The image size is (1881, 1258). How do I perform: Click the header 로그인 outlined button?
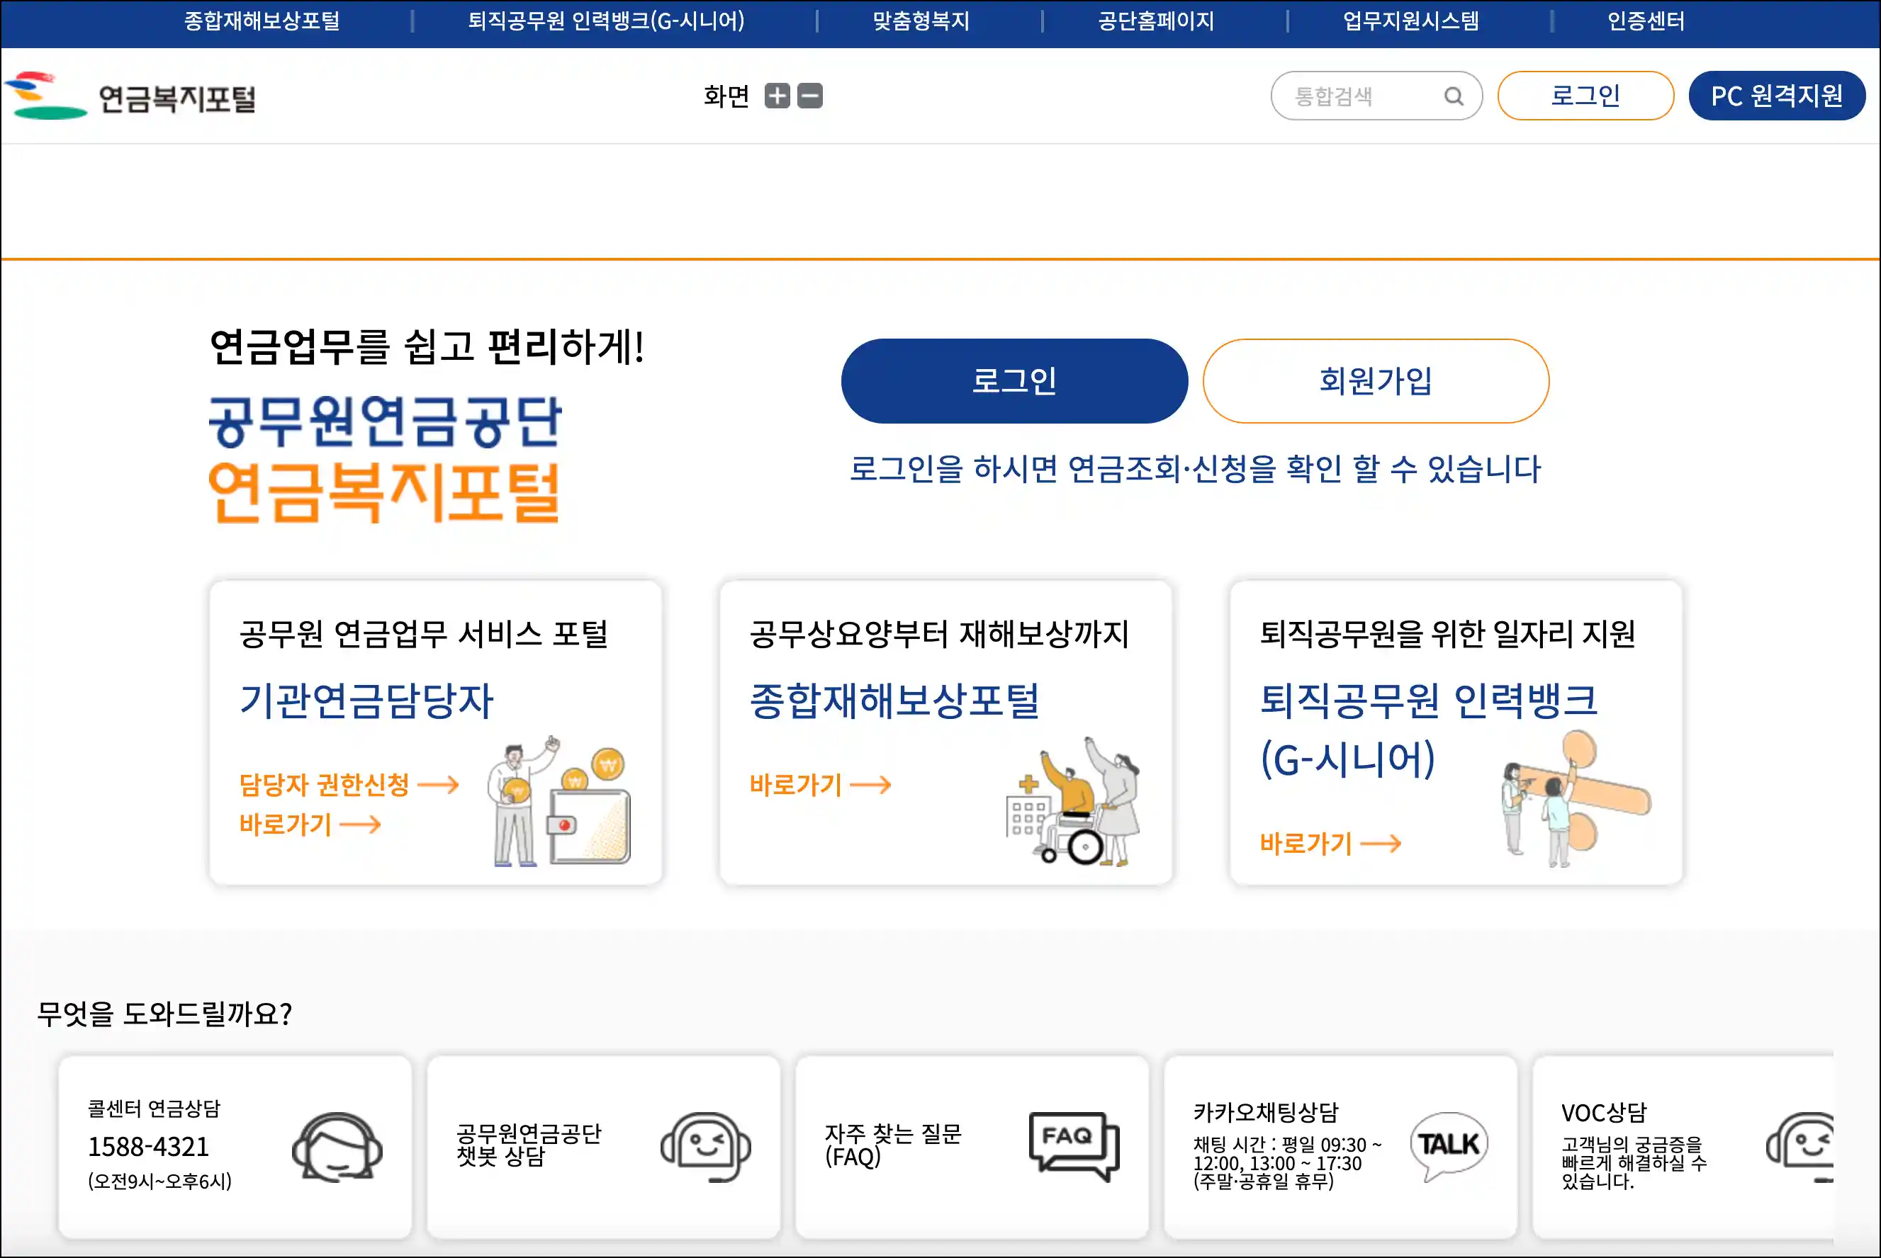[1585, 96]
